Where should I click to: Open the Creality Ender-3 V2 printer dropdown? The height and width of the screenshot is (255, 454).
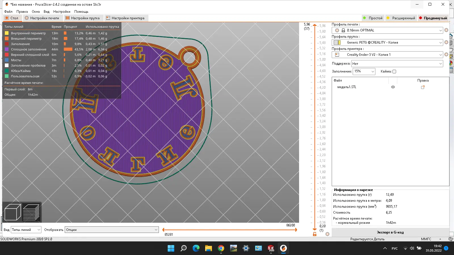click(387, 55)
